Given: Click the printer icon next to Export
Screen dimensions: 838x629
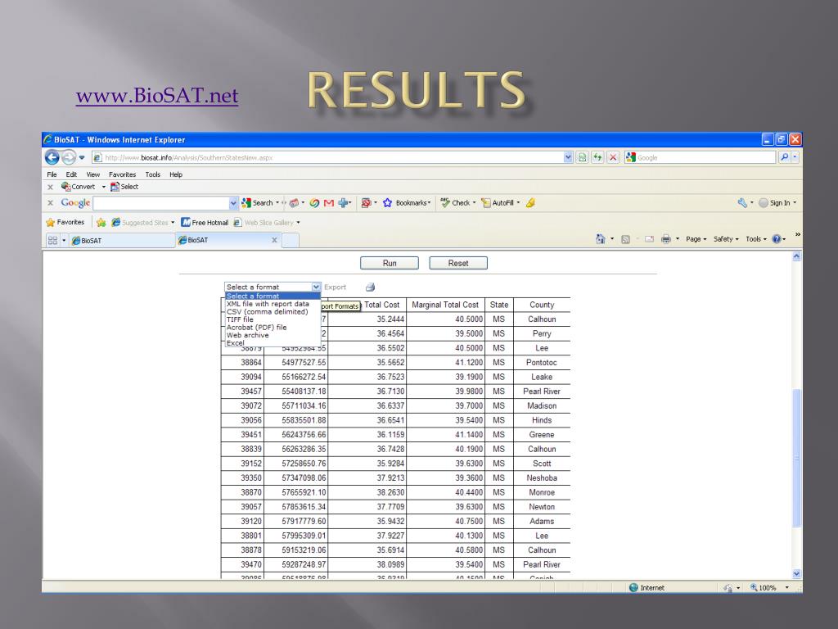Looking at the screenshot, I should (x=370, y=287).
